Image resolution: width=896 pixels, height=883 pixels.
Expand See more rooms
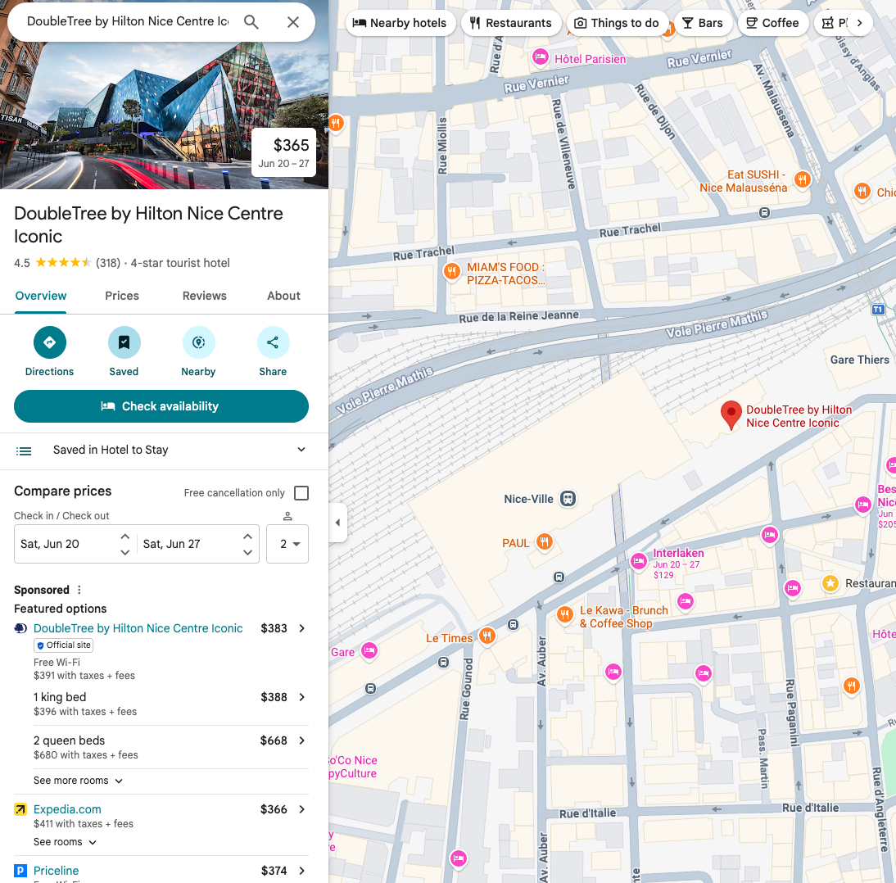[79, 781]
